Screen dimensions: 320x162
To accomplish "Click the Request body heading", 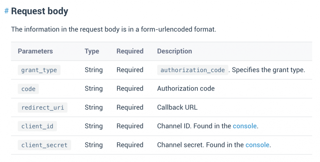I will tap(39, 11).
